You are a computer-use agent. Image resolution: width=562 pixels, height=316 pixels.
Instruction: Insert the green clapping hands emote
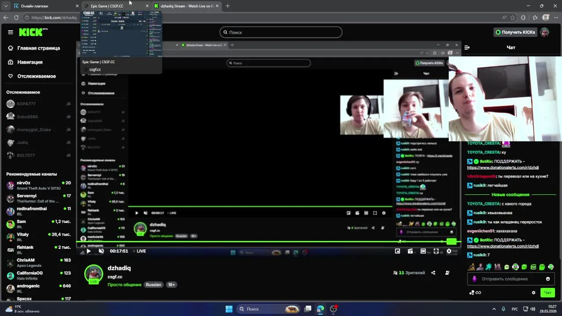(x=489, y=267)
